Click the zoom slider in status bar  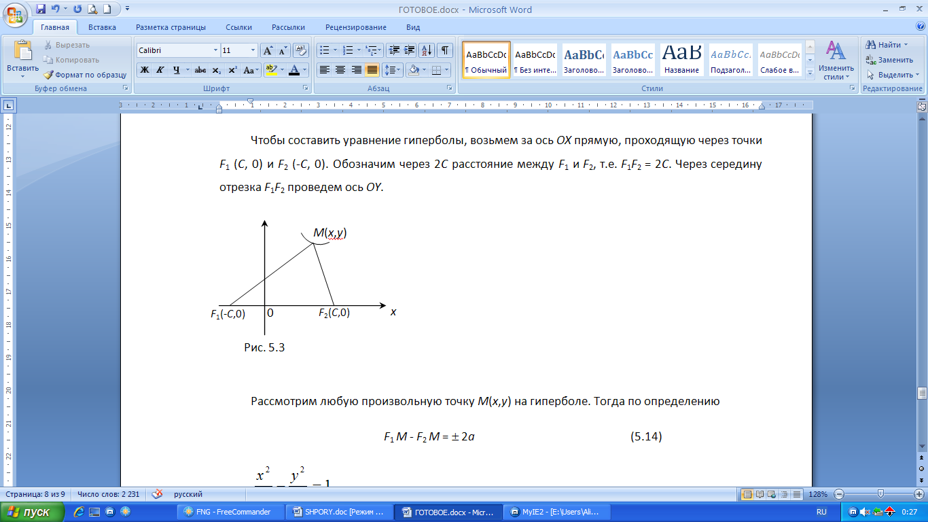880,494
